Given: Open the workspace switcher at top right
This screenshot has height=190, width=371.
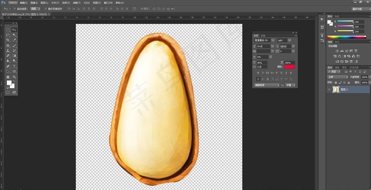Looking at the screenshot, I should [x=360, y=9].
